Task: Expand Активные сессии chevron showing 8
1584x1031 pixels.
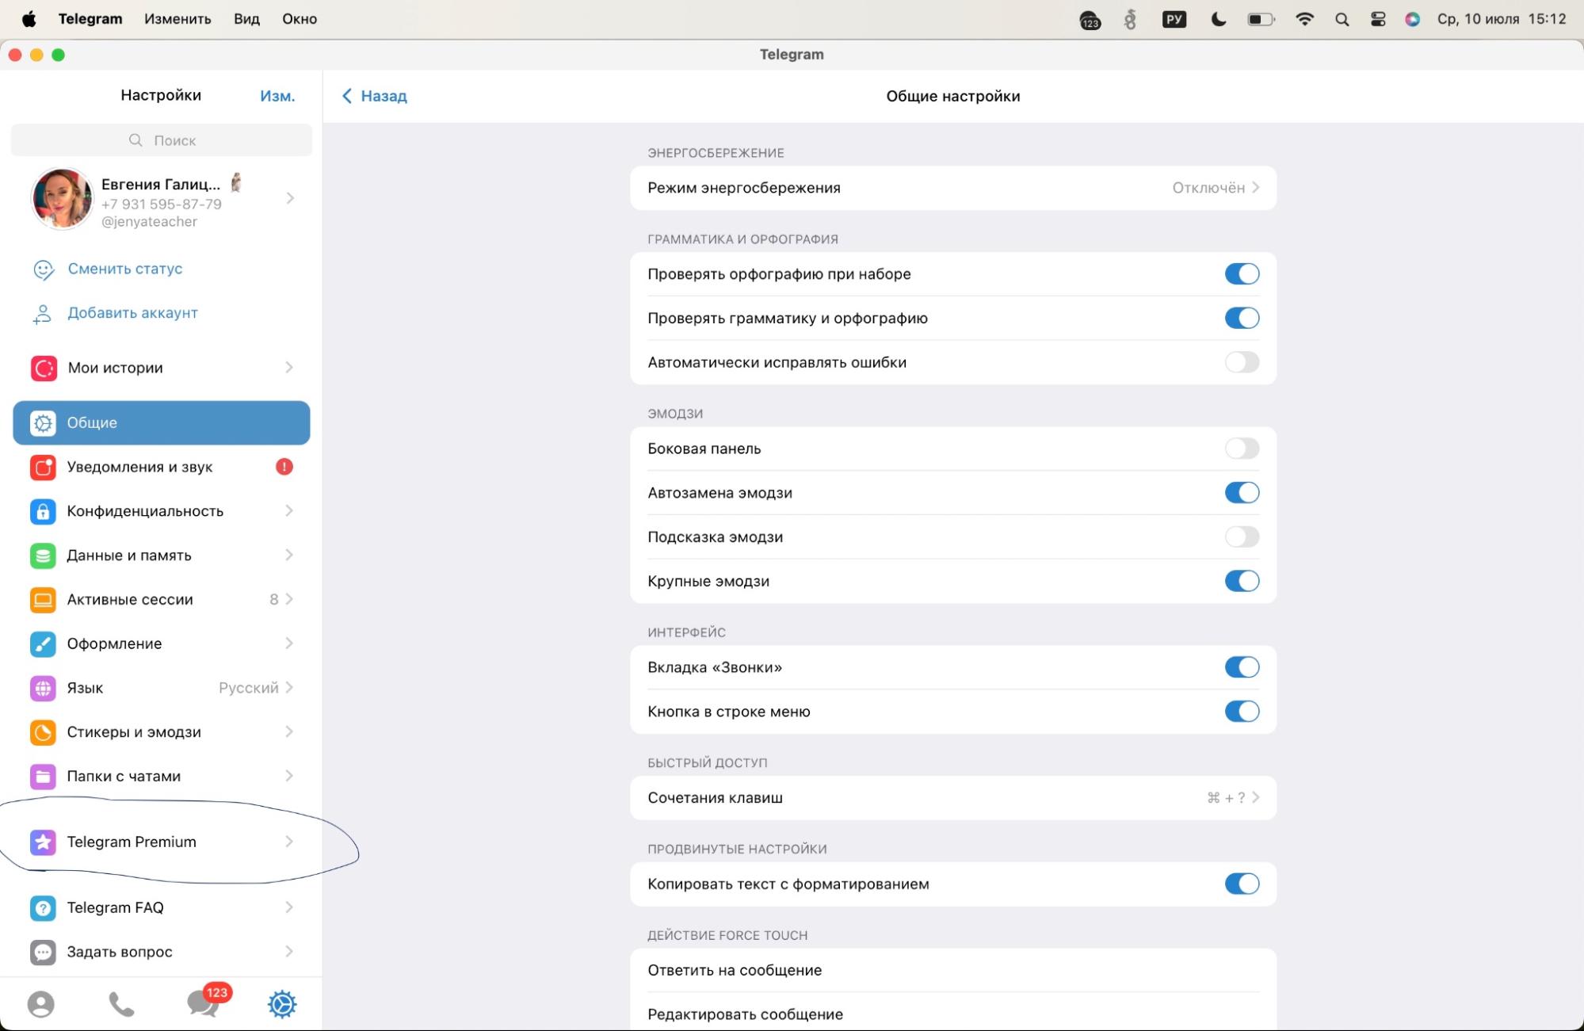Action: 289,599
